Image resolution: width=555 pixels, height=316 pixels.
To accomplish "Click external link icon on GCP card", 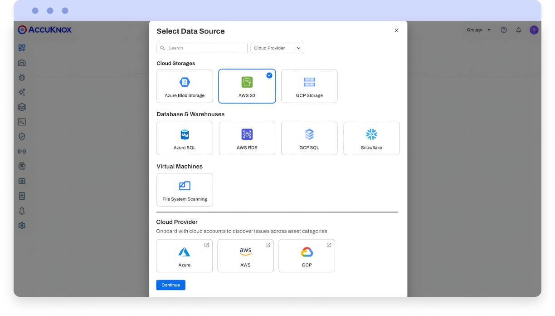I will [329, 245].
